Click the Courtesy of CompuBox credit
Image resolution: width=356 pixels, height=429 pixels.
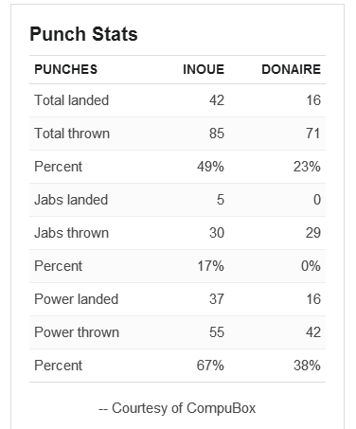coord(177,408)
